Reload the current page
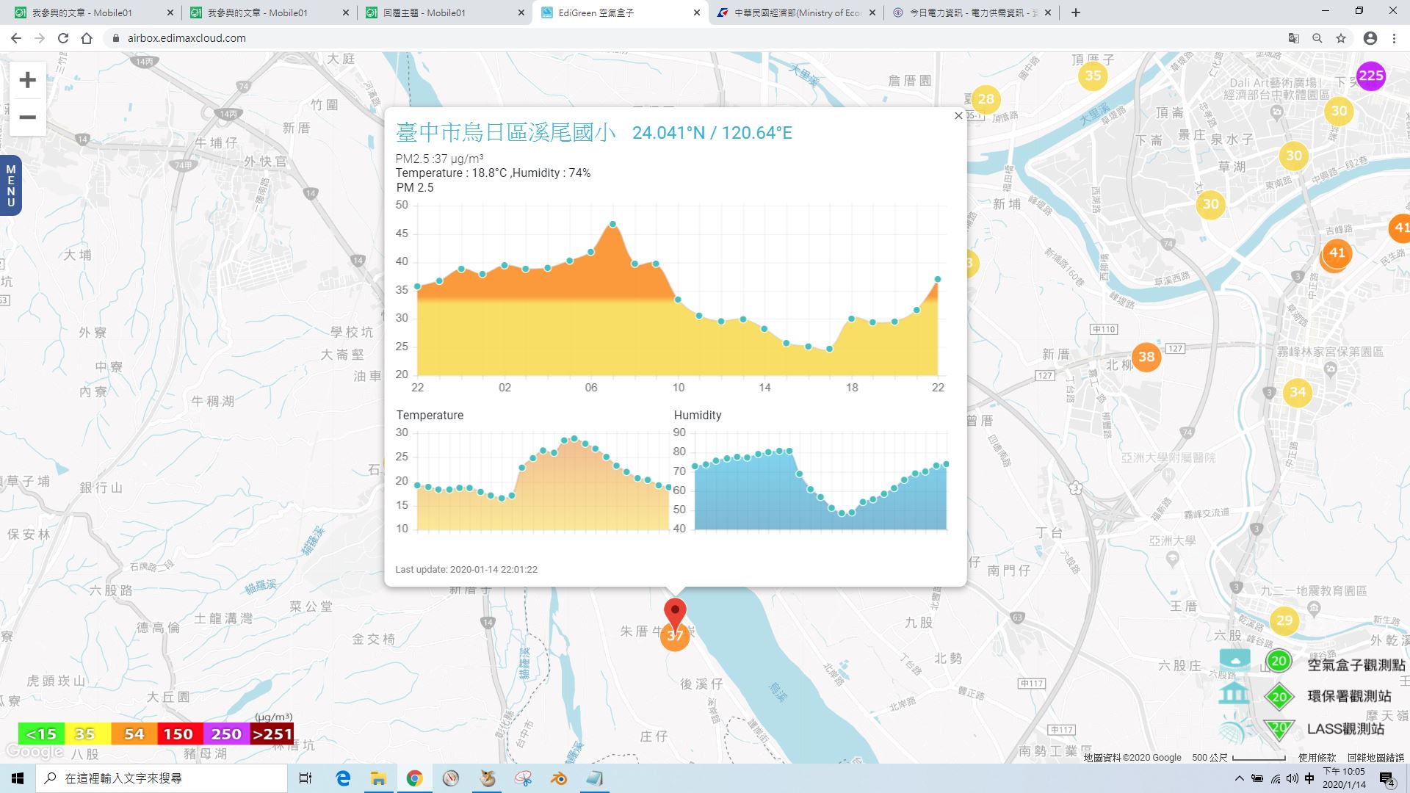The image size is (1410, 793). pyautogui.click(x=63, y=38)
